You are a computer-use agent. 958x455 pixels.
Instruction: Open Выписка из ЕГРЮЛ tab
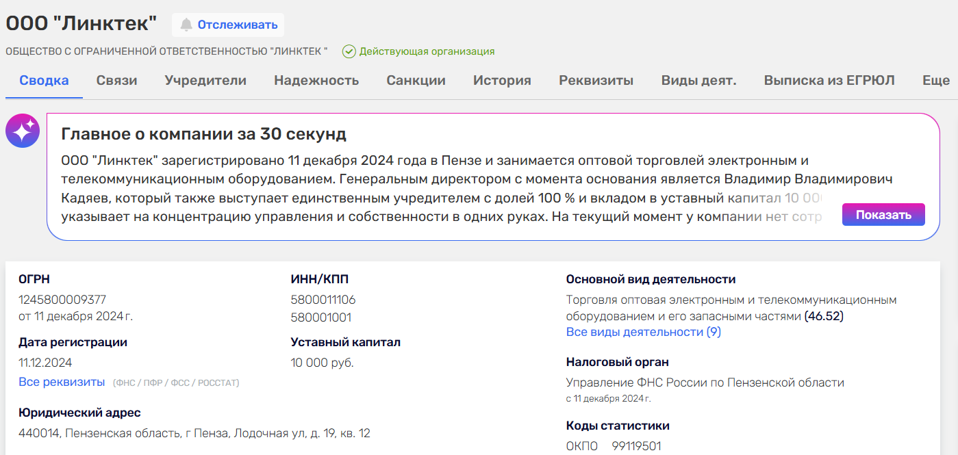[x=829, y=81]
